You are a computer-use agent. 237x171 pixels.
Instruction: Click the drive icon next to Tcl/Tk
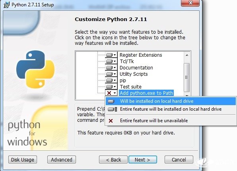coord(109,61)
